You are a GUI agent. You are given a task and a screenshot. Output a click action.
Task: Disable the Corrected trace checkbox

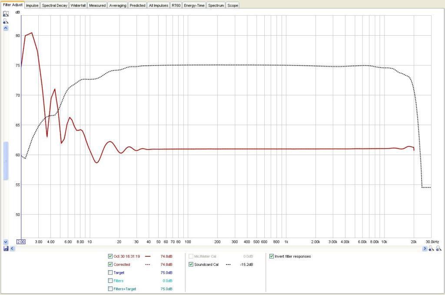tap(111, 264)
